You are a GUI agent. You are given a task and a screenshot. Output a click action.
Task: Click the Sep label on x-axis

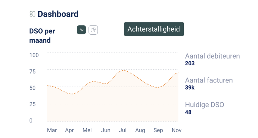(158, 130)
